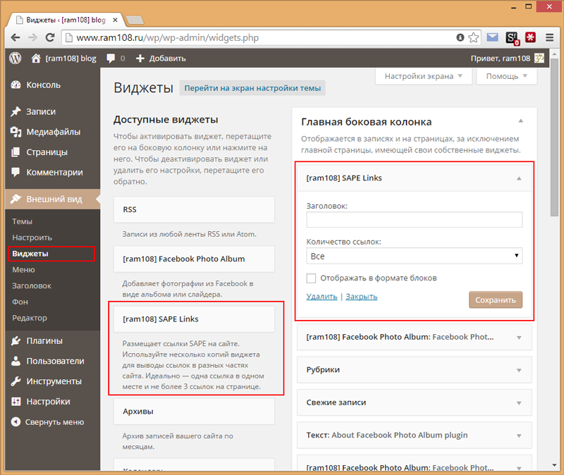Click the Инструменты wrench icon
Viewport: 564px width, 475px height.
coord(16,381)
